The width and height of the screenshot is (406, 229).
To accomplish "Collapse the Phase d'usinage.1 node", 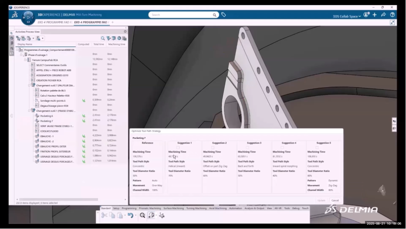I will pyautogui.click(x=21, y=55).
